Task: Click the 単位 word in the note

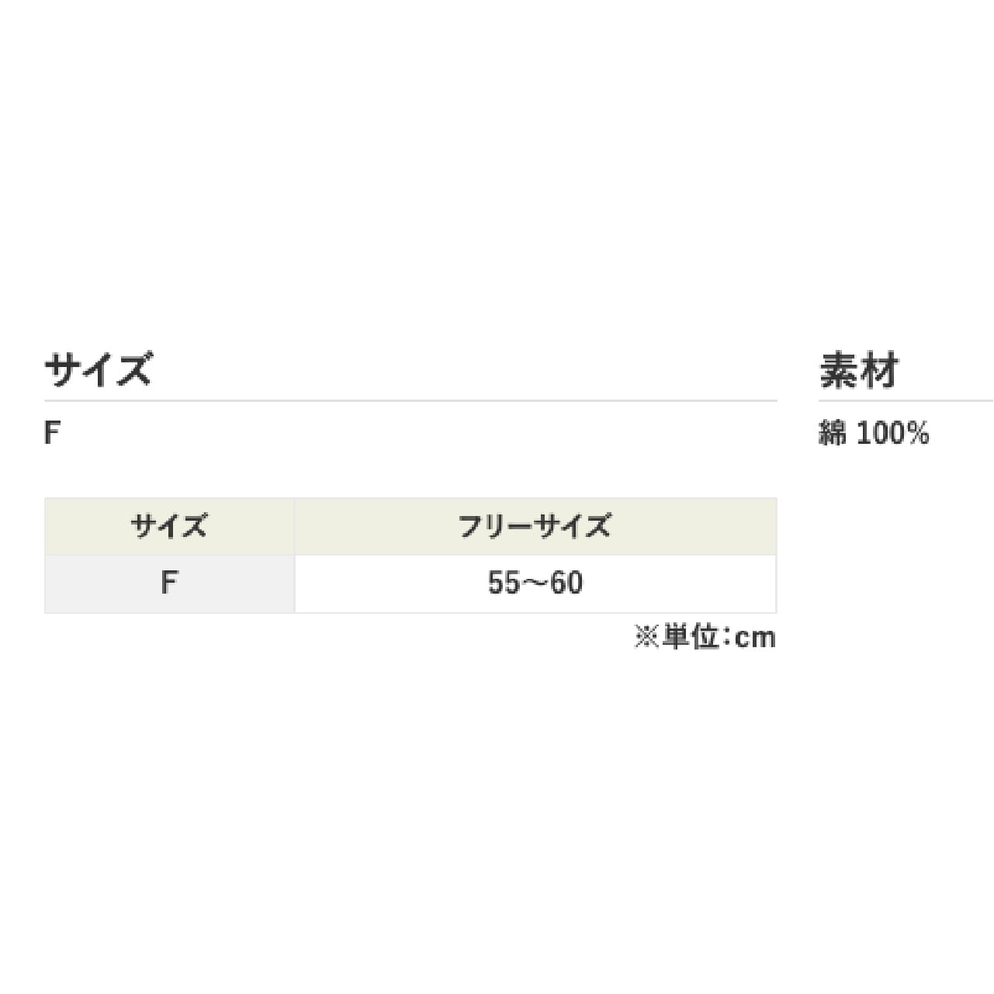Action: 691,638
